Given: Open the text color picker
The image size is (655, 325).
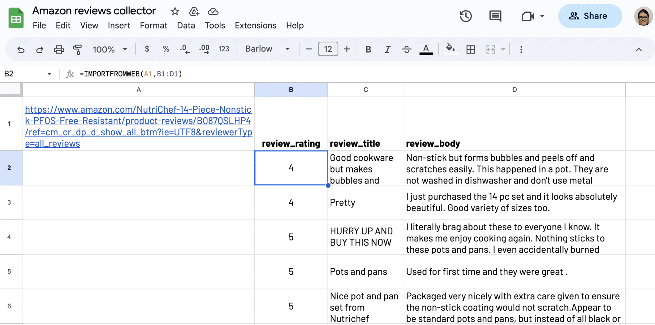Looking at the screenshot, I should tap(425, 49).
